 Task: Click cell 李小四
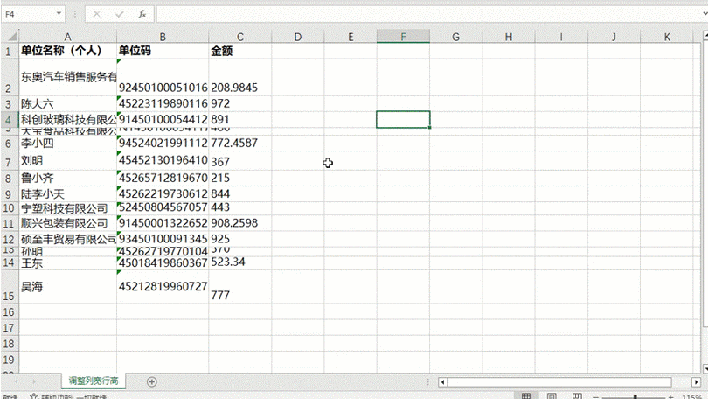67,143
